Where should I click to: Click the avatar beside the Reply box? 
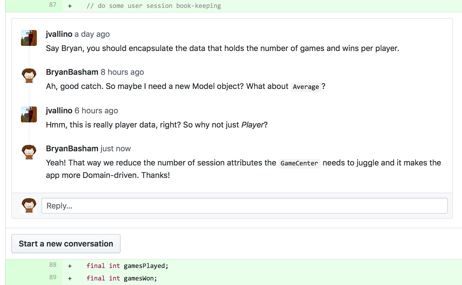point(29,206)
